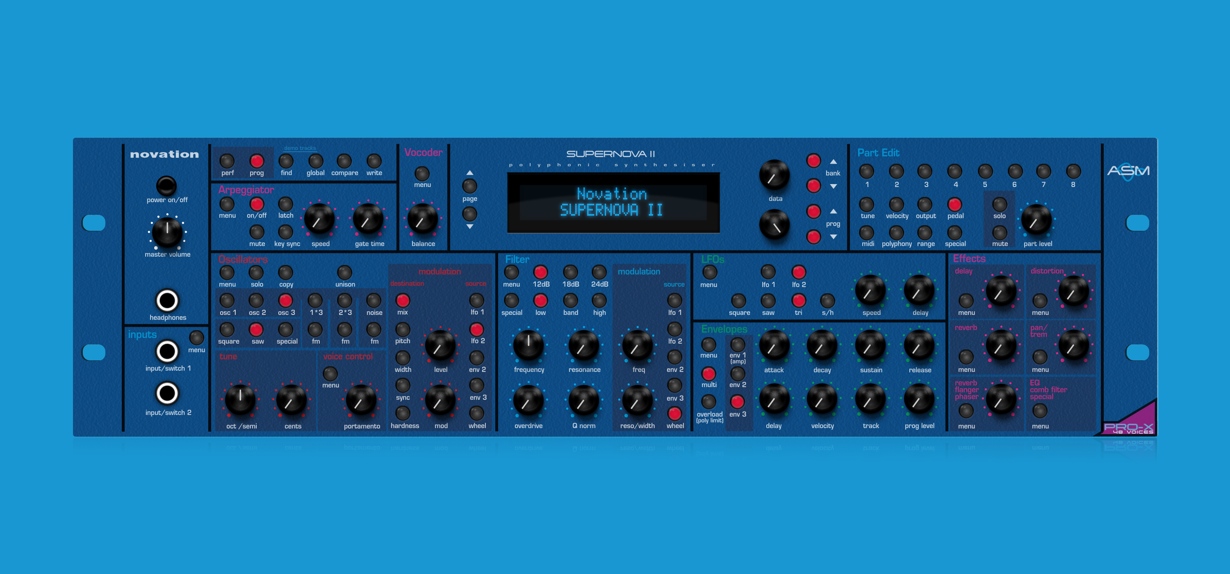
Task: Enable the oscillator unison button
Action: tap(344, 273)
